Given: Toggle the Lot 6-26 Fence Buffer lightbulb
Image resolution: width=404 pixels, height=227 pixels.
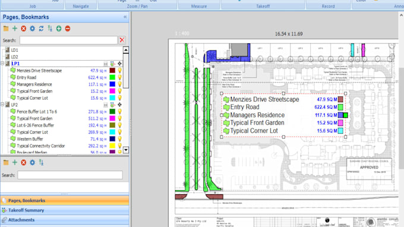Looking at the screenshot, I should click(119, 125).
